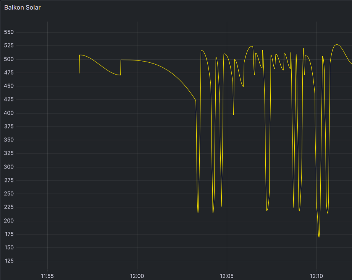This screenshot has height=280, width=352.
Task: Select the 425 y-axis tick label
Action: [9, 99]
